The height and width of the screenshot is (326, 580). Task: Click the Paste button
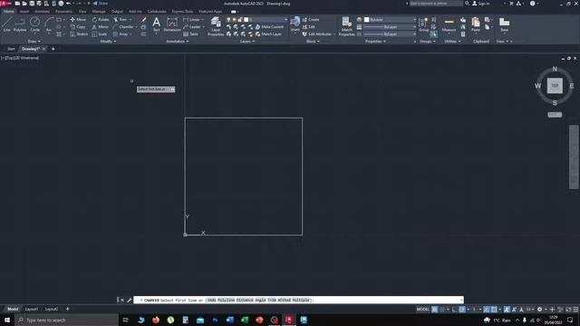point(476,24)
